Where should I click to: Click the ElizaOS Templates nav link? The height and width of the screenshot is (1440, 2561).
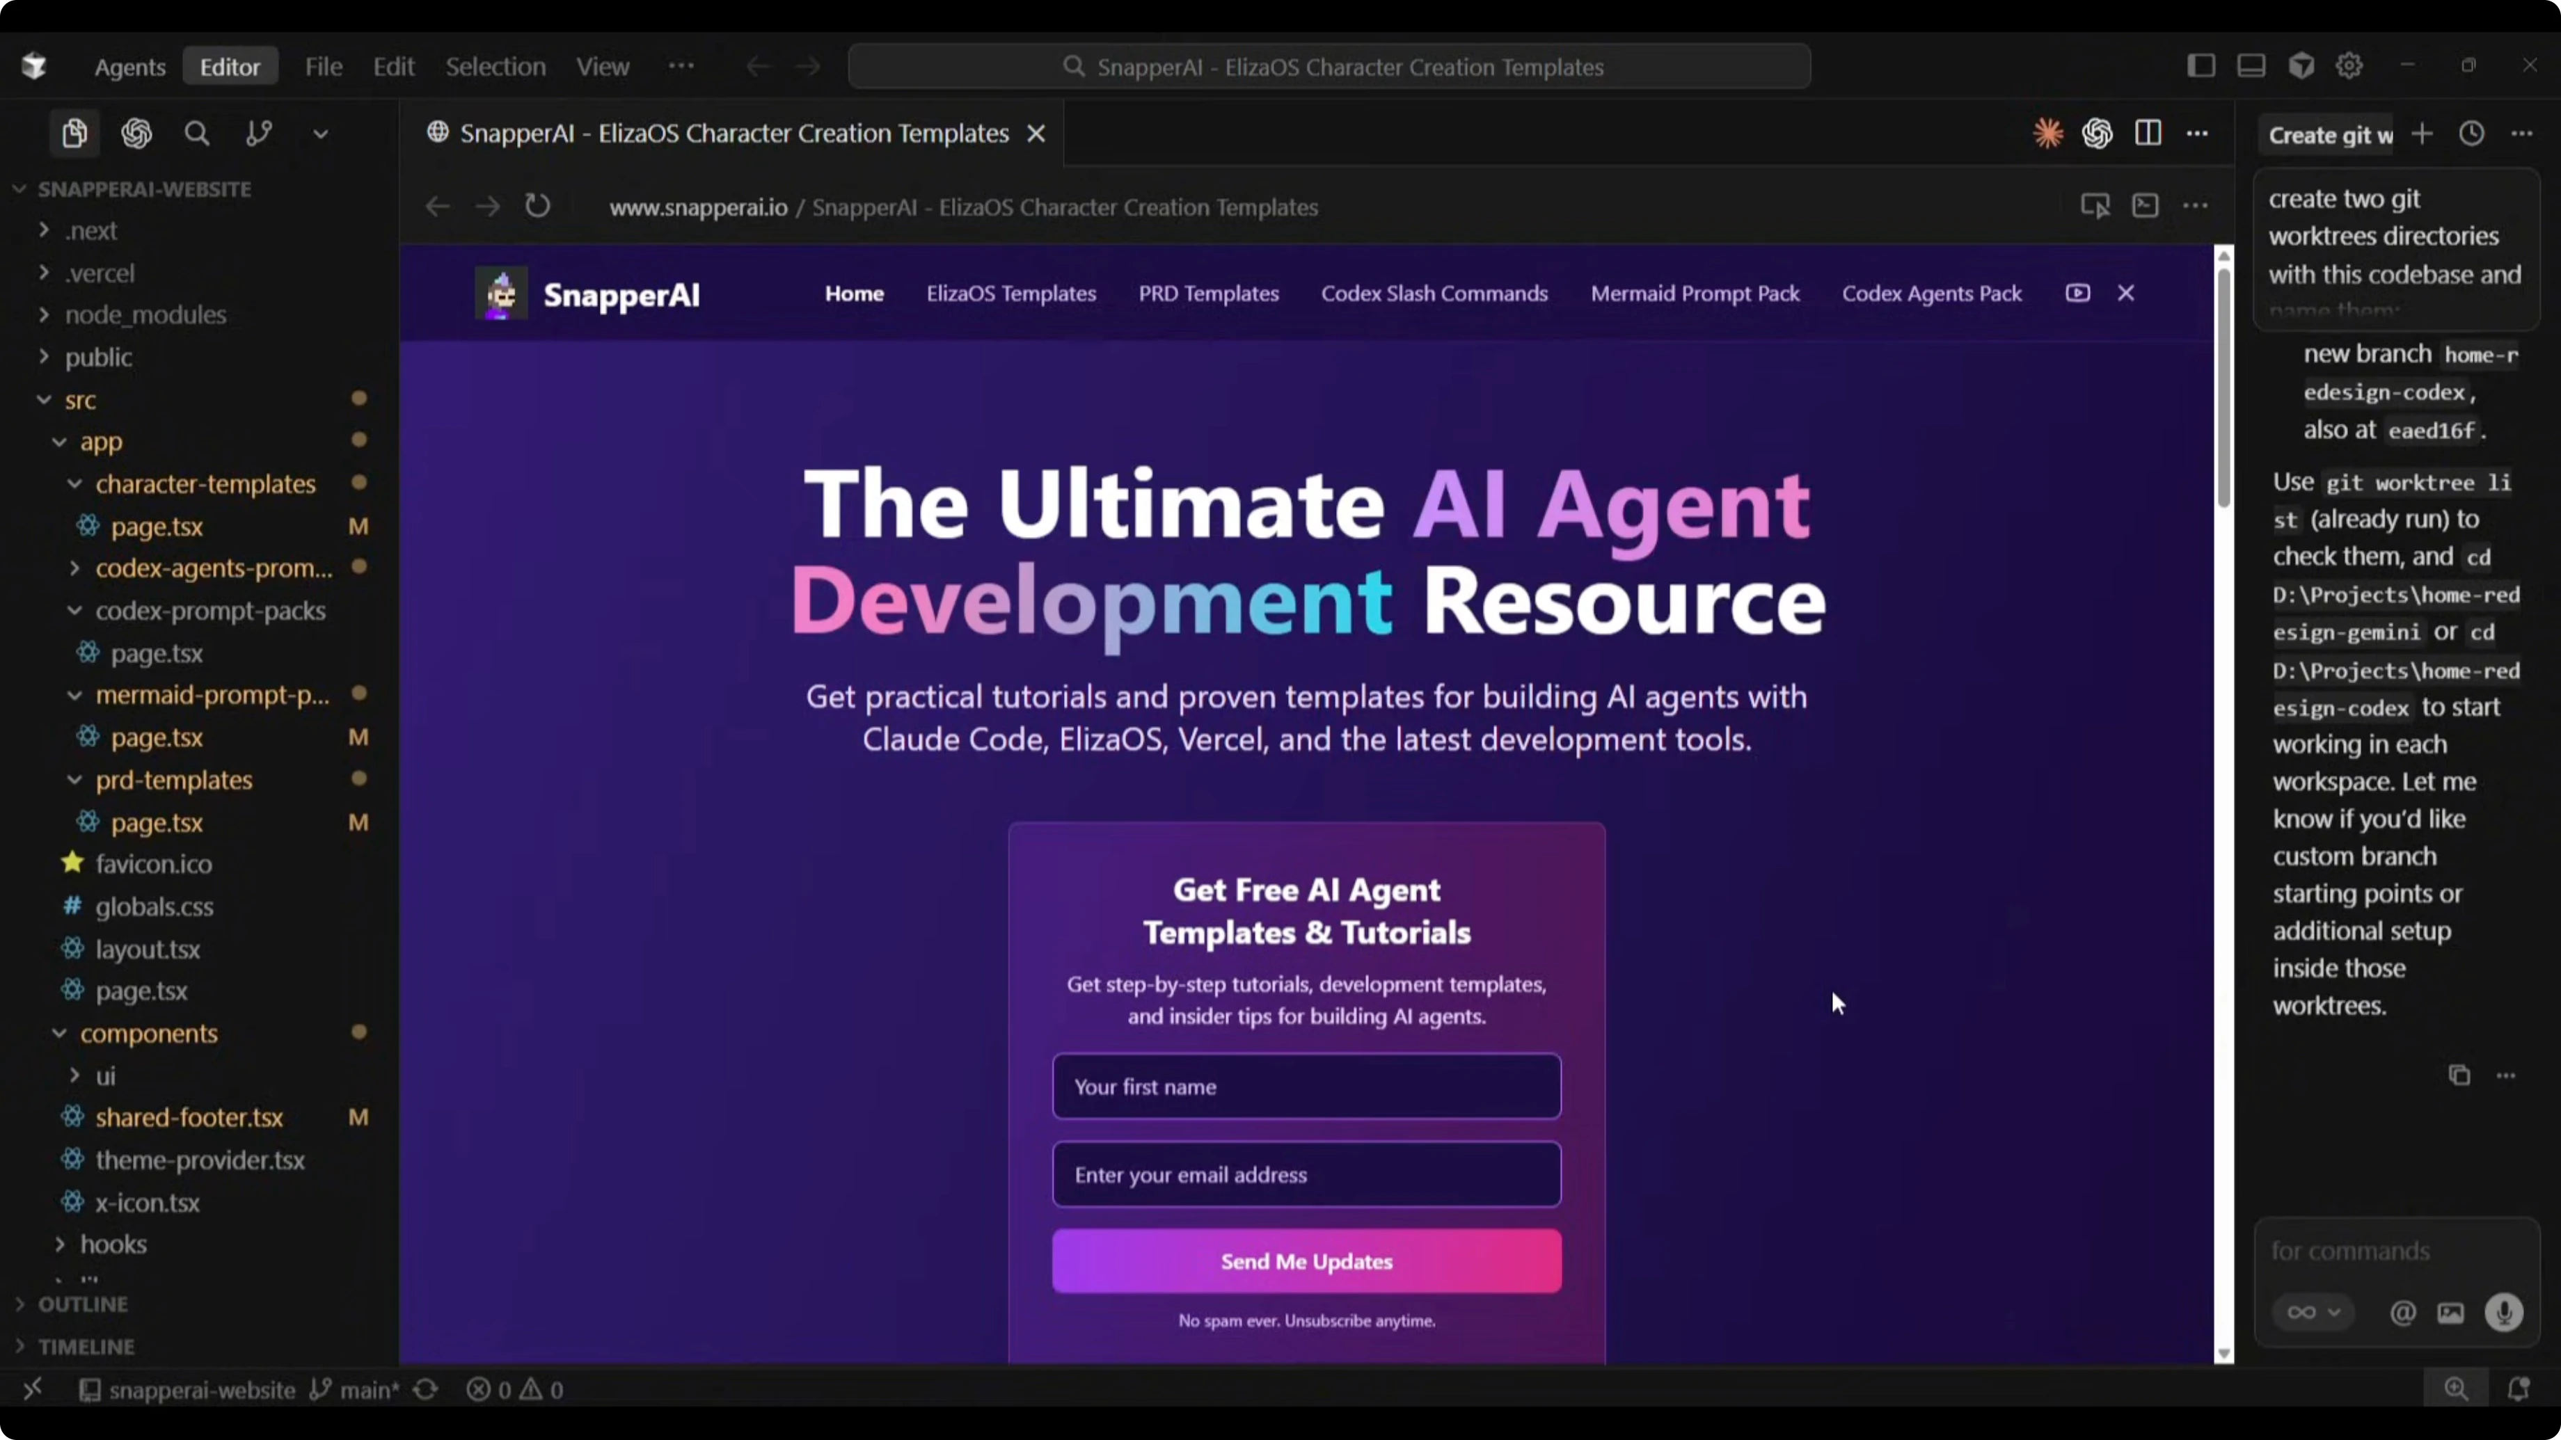tap(1010, 293)
